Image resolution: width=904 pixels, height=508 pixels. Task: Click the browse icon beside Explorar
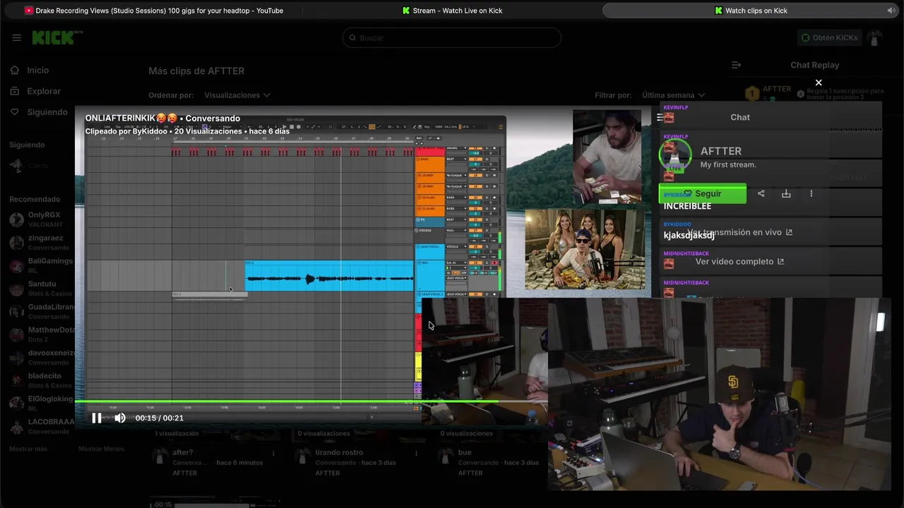point(15,91)
